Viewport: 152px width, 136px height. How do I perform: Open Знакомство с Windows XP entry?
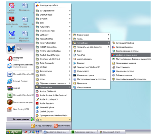(91, 67)
